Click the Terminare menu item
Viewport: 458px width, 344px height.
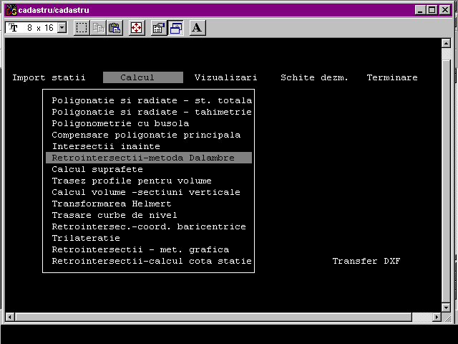[391, 77]
